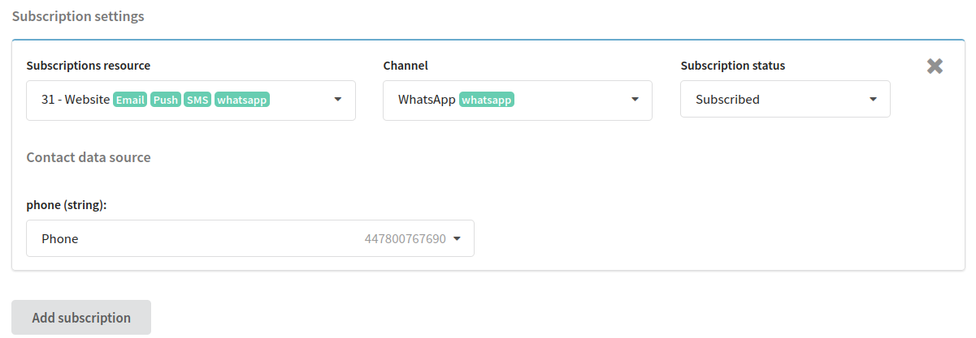Open the Channel dropdown arrow
The image size is (976, 338).
[x=635, y=100]
